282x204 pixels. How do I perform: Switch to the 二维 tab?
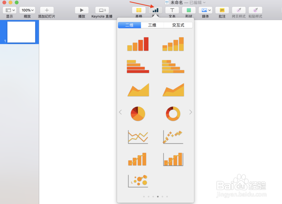point(129,25)
